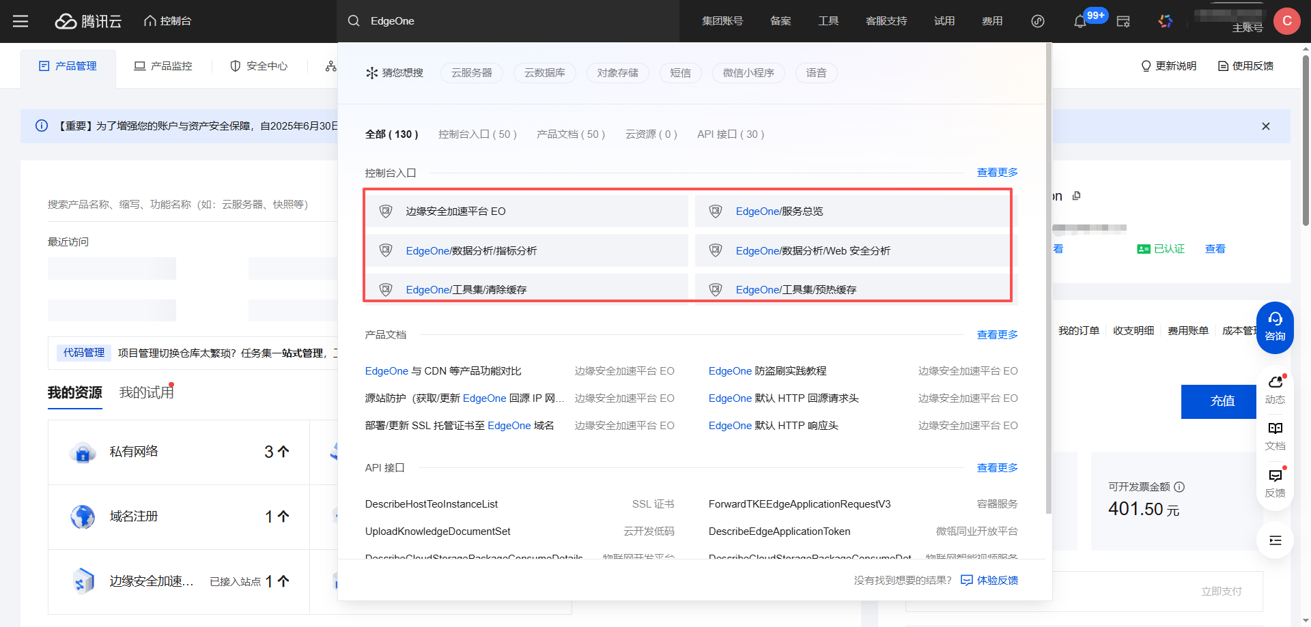
Task: Open the 反馈 floating sidebar icon
Action: tap(1275, 483)
